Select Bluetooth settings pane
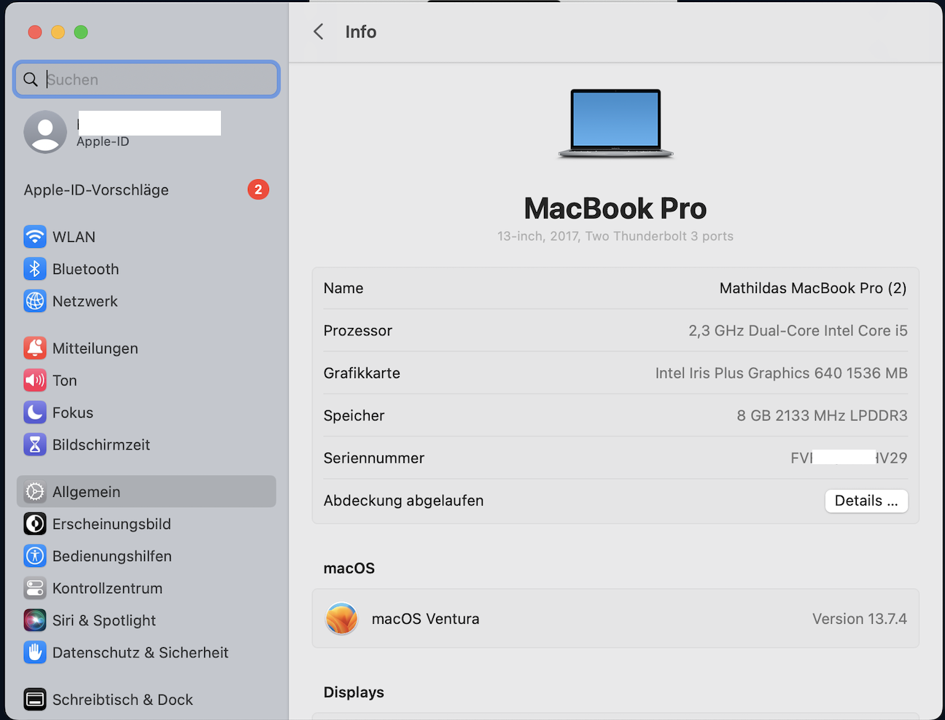Viewport: 945px width, 720px height. click(x=147, y=269)
